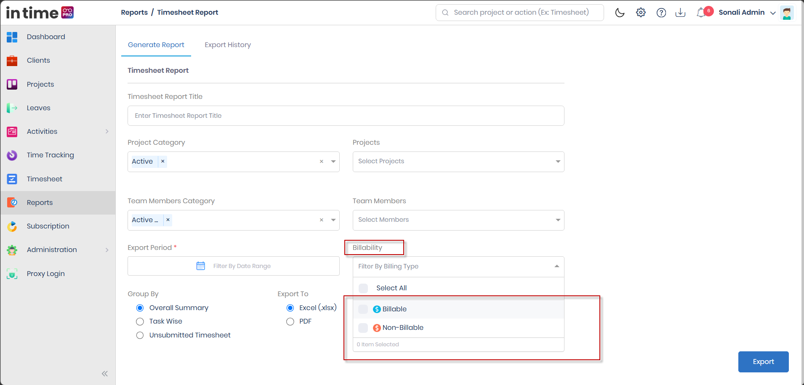Select Generate Report tab
Viewport: 804px width, 385px height.
[x=156, y=45]
